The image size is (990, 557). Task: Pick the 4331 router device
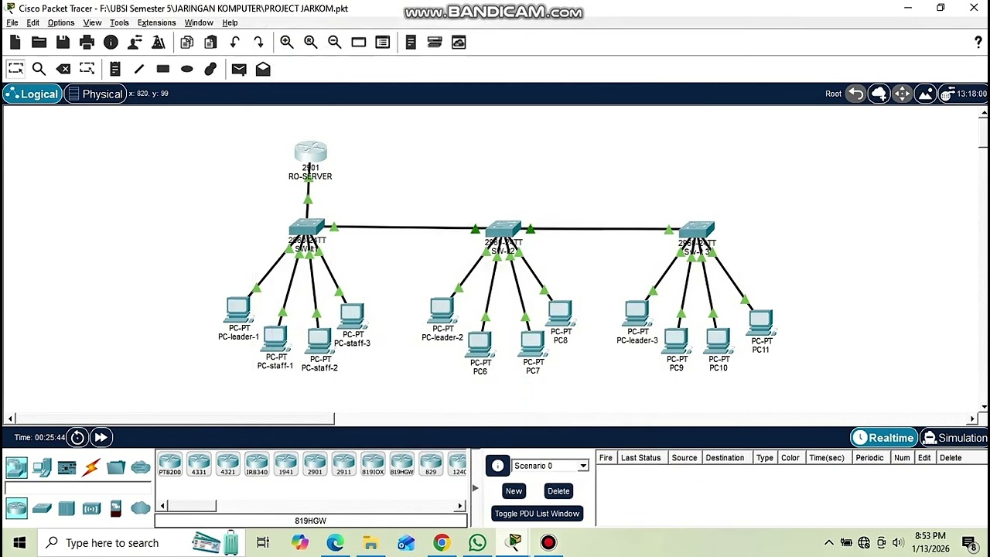tap(199, 465)
